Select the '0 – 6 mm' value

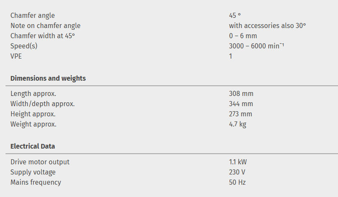(243, 36)
